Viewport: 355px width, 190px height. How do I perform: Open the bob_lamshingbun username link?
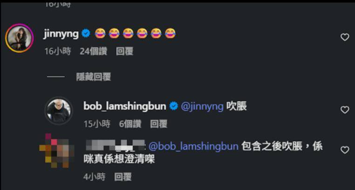click(x=125, y=106)
